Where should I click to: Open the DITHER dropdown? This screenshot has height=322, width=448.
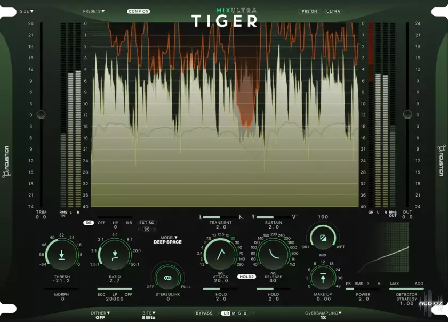[100, 313]
